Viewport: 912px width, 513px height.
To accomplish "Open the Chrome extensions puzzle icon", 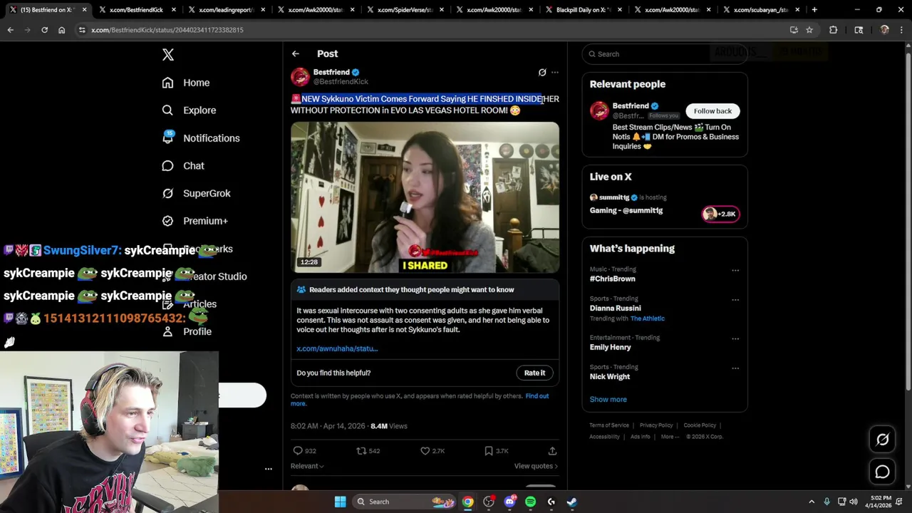I will [833, 30].
